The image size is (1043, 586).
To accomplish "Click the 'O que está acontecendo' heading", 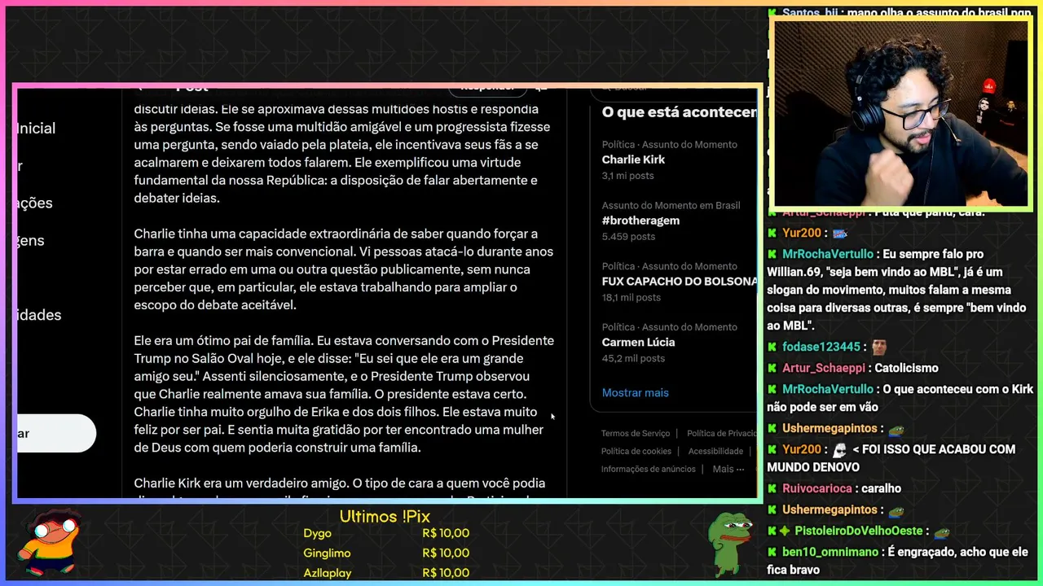I will pyautogui.click(x=679, y=112).
